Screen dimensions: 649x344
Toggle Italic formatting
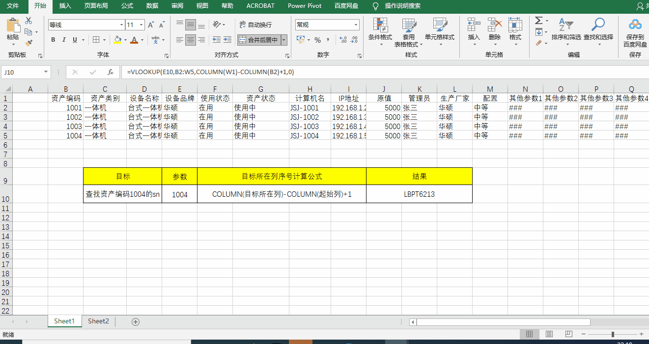64,40
